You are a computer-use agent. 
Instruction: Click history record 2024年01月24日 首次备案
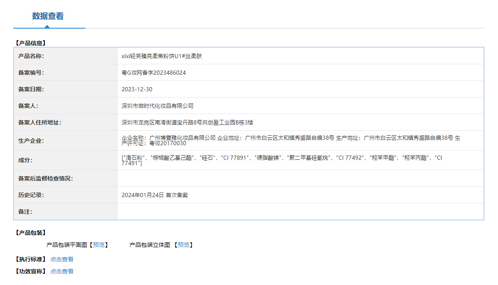(x=155, y=195)
